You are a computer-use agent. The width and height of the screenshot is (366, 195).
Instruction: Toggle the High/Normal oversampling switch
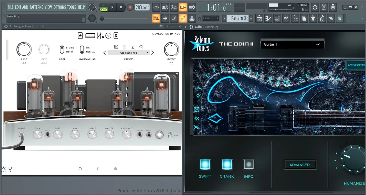pyautogui.click(x=82, y=50)
